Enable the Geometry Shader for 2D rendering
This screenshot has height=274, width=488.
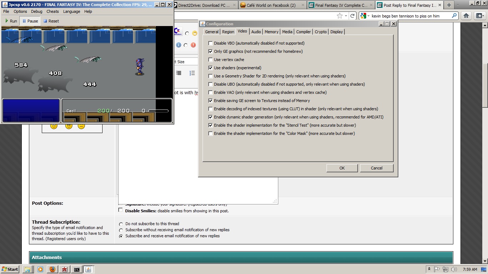coord(210,76)
